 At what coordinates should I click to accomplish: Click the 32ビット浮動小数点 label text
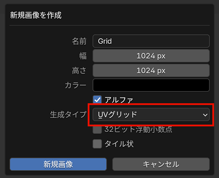[138, 129]
